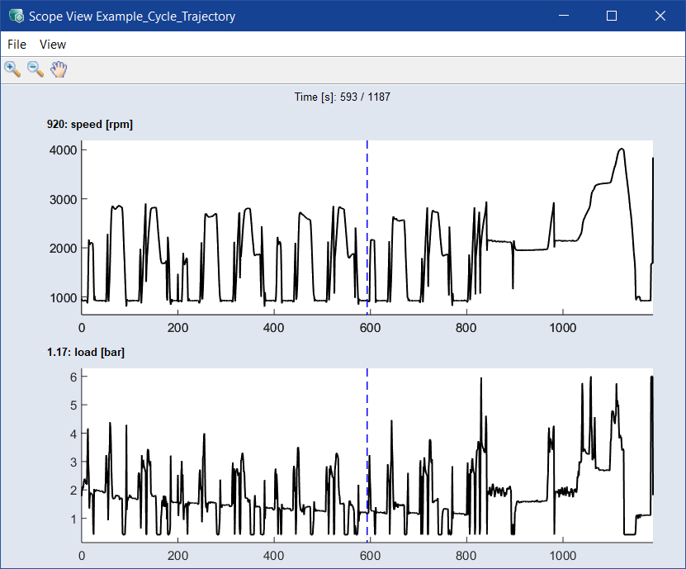Maximize the Scope View window
The image size is (686, 569).
click(x=612, y=16)
